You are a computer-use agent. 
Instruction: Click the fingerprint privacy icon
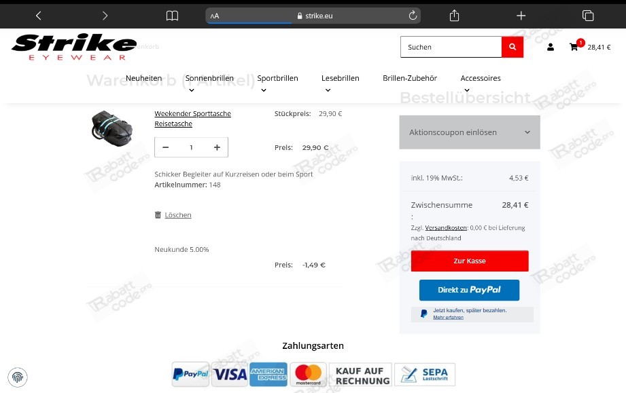click(18, 377)
